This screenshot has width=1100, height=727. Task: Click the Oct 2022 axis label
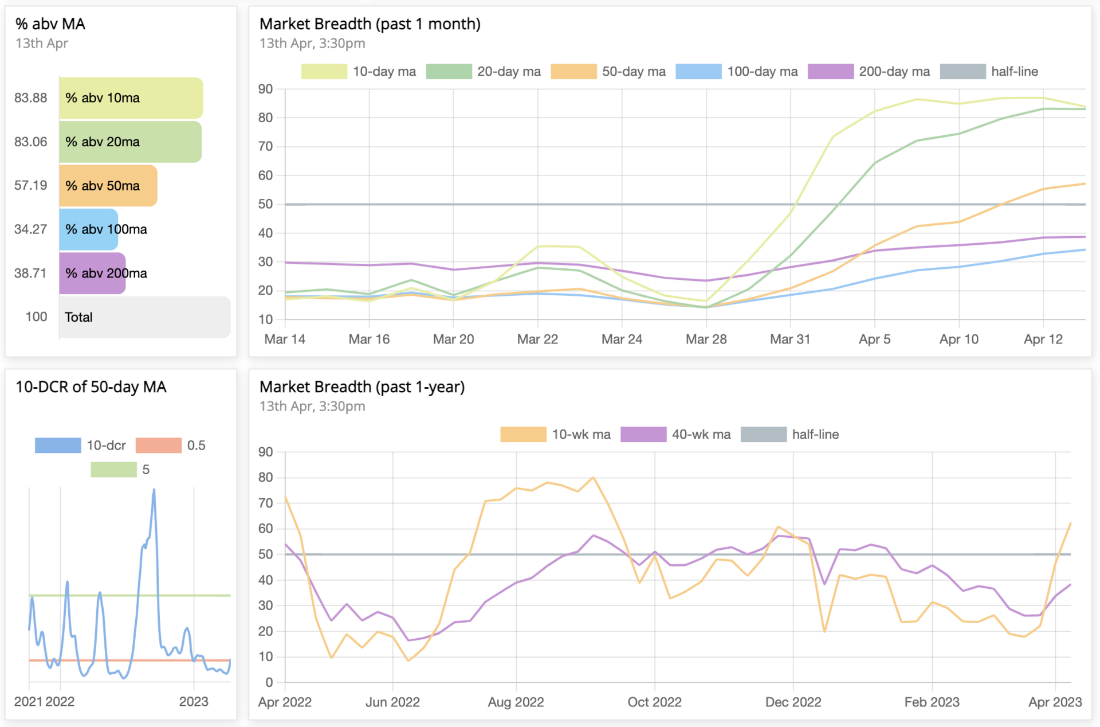[654, 702]
